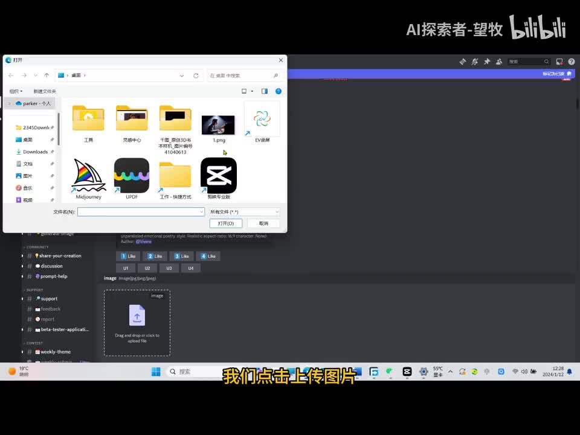This screenshot has width=580, height=435.
Task: Click the refresh button in the address bar
Action: pyautogui.click(x=196, y=76)
